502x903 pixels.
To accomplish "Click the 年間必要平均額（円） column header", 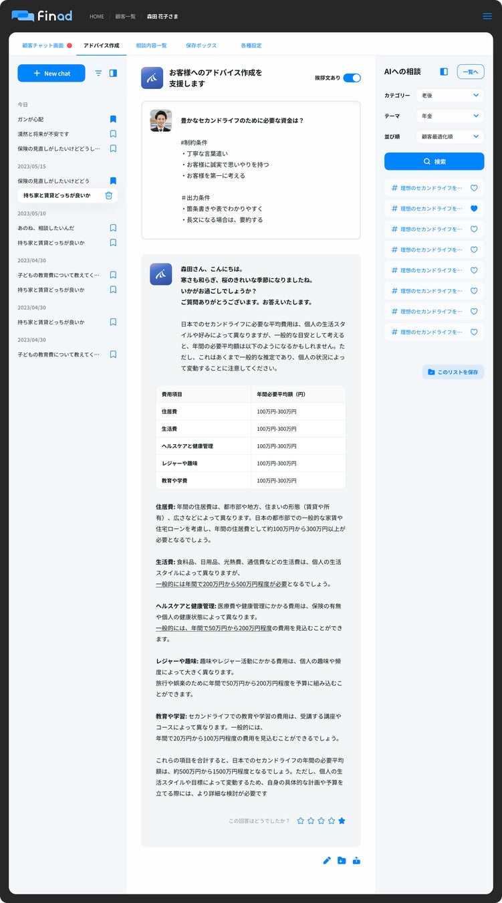I will tap(298, 394).
